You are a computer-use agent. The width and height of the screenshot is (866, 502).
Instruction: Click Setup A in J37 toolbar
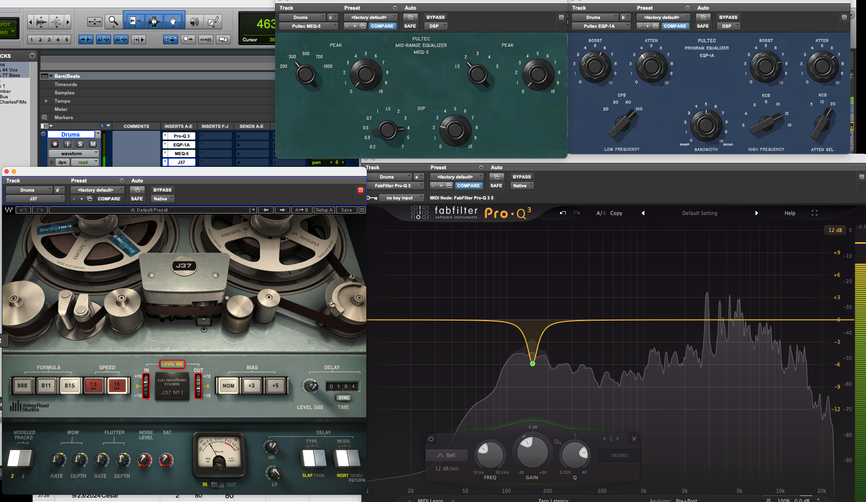click(324, 210)
